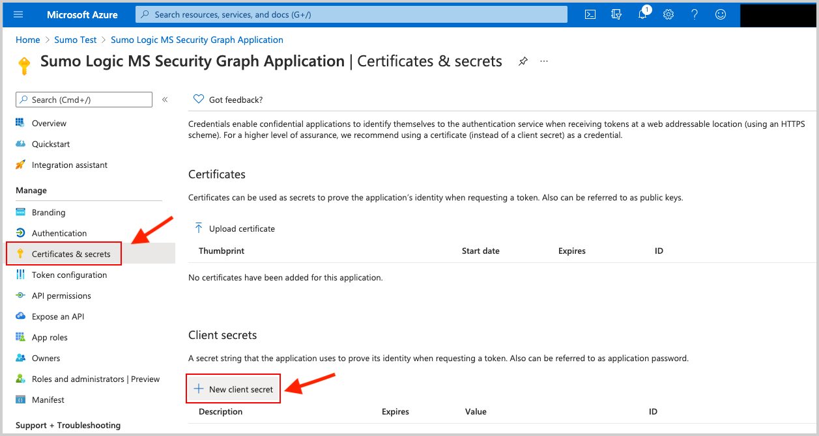Click the search icon in the top bar
Viewport: 819px width, 436px height.
[x=144, y=14]
